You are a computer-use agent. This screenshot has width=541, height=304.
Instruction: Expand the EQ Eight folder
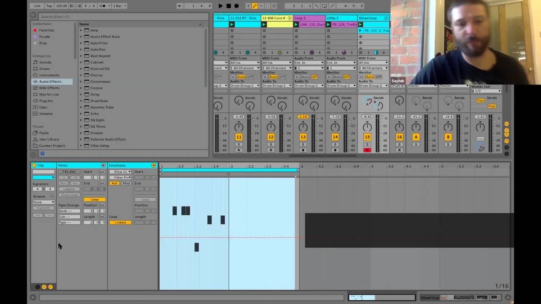pos(81,120)
